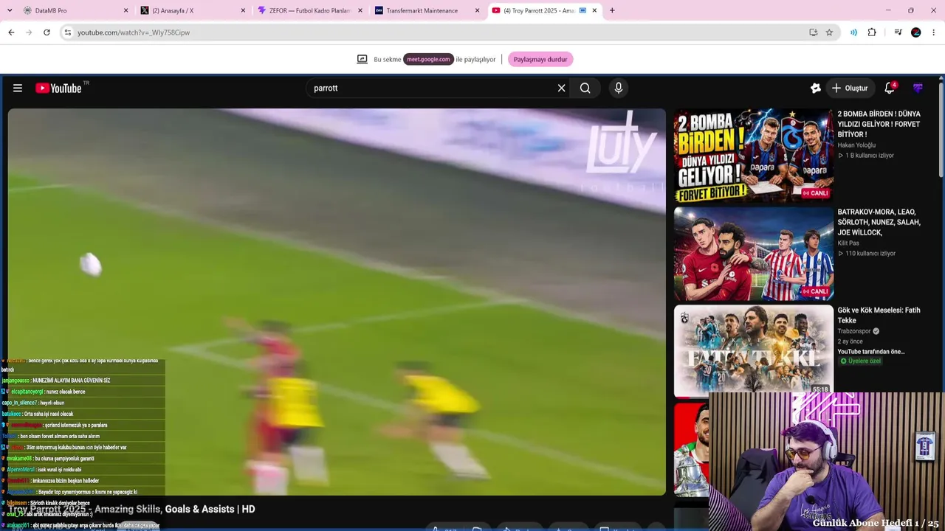Open the Chrome three-dot menu
The image size is (945, 531).
(934, 32)
